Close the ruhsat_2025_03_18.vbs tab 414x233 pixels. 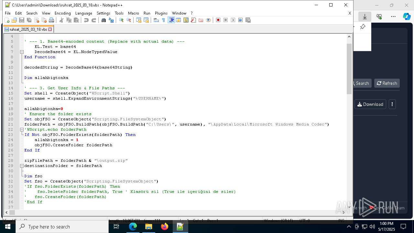click(x=50, y=29)
